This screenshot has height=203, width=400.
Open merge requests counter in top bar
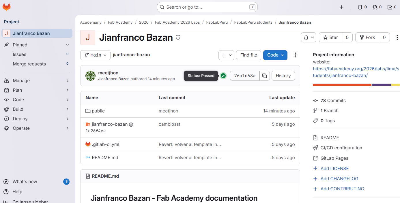point(377,7)
